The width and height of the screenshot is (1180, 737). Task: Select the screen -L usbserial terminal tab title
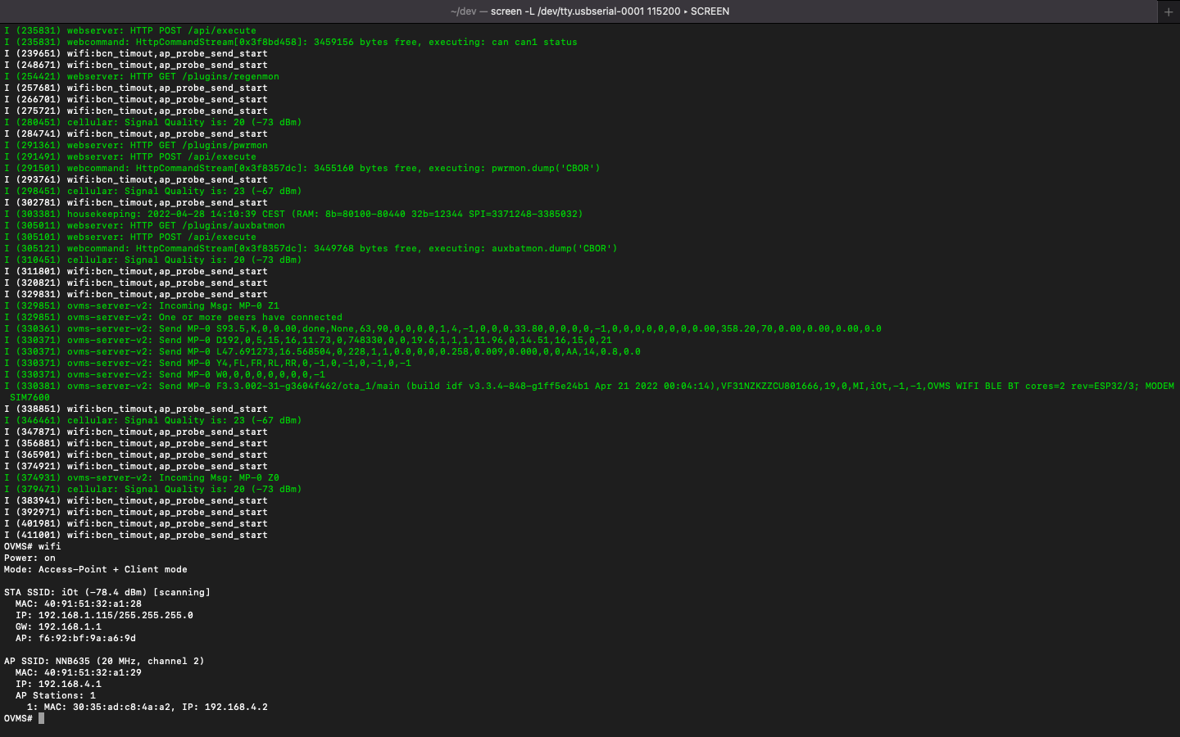tap(589, 11)
